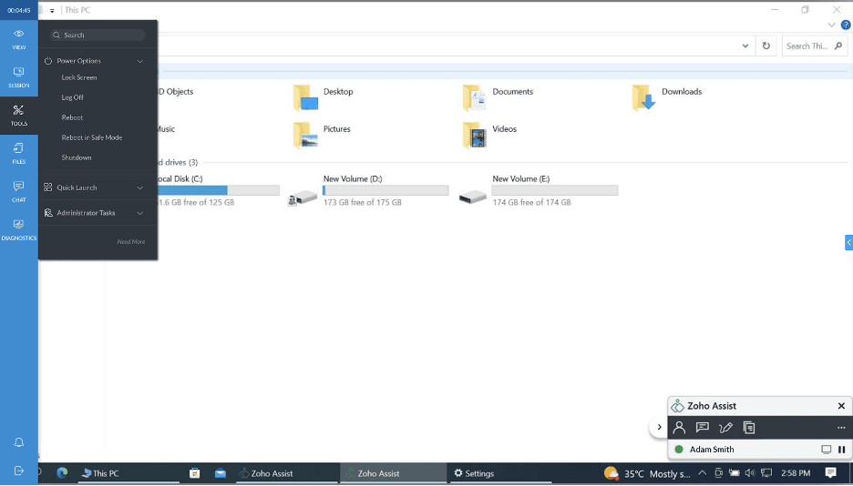The image size is (853, 486).
Task: Open the Action Center notifications
Action: coord(830,473)
